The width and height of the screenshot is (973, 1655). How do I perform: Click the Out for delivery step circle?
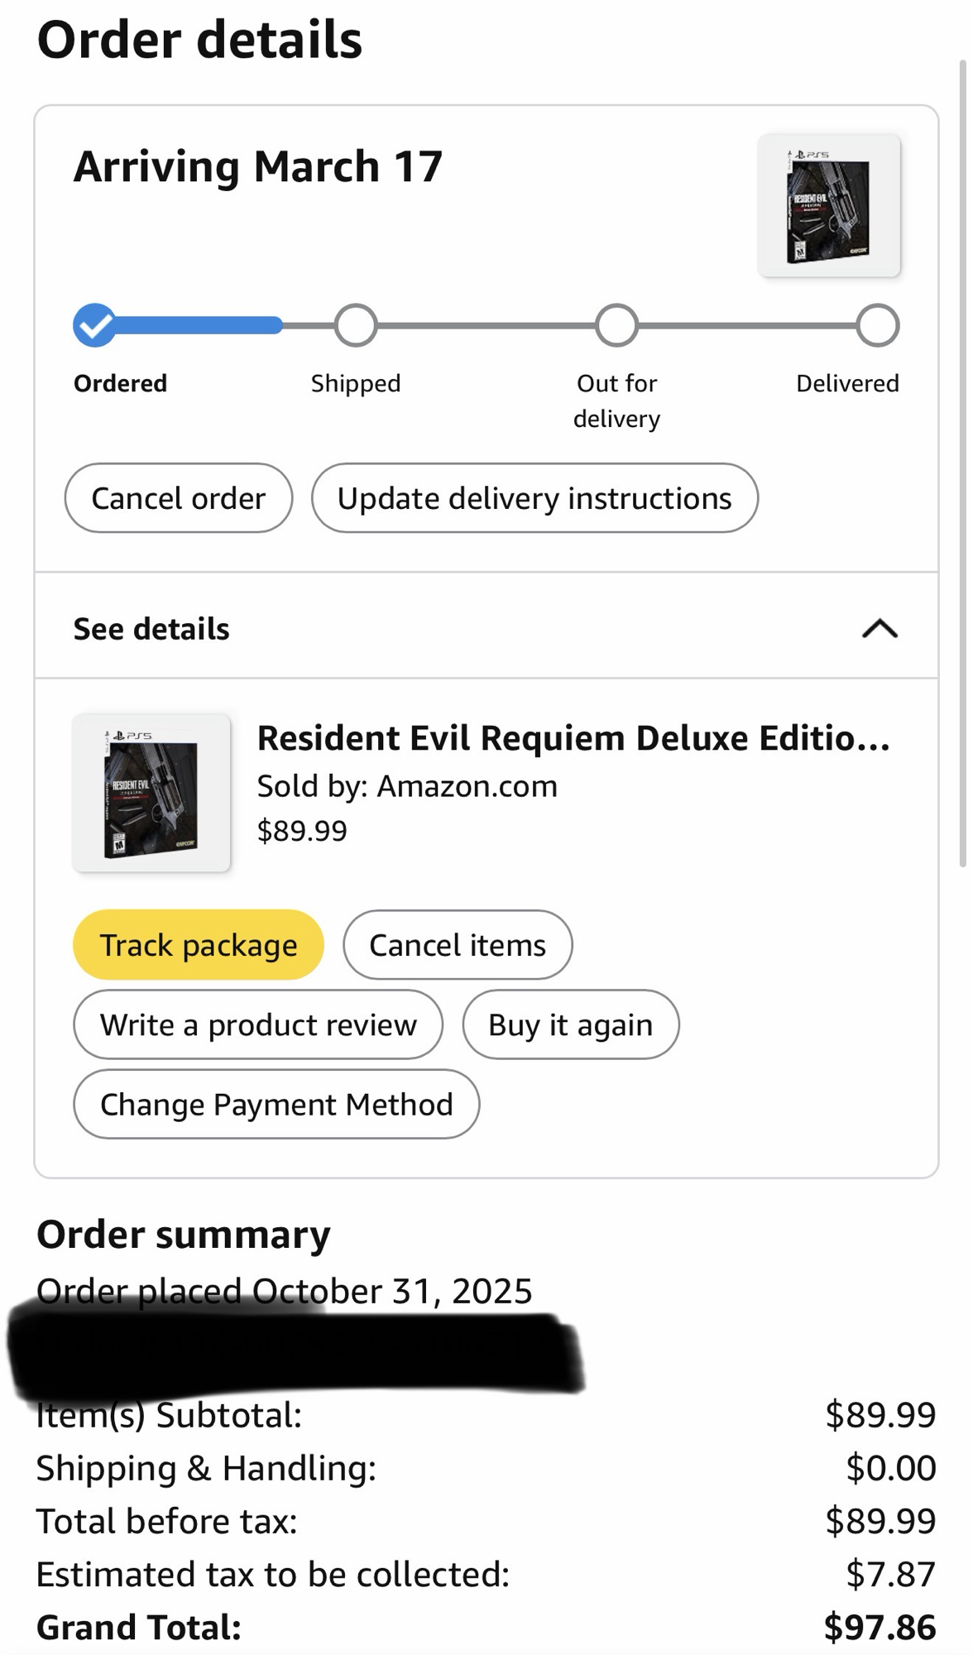[x=616, y=325]
